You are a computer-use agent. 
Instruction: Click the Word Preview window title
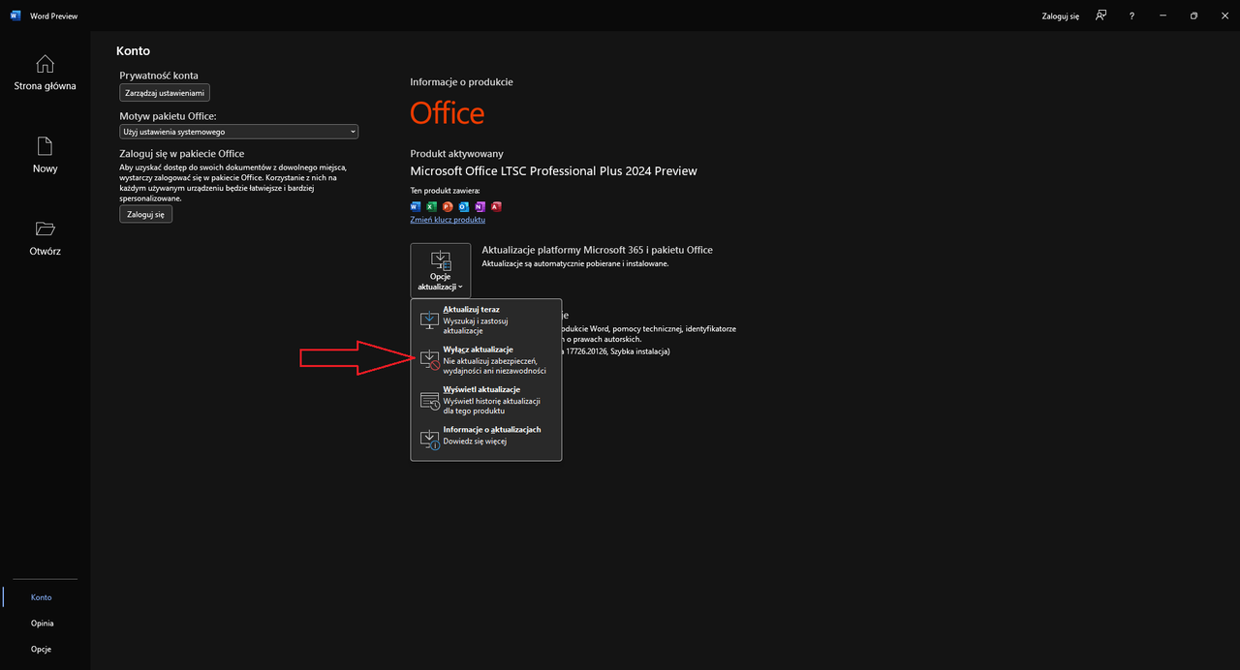[56, 16]
